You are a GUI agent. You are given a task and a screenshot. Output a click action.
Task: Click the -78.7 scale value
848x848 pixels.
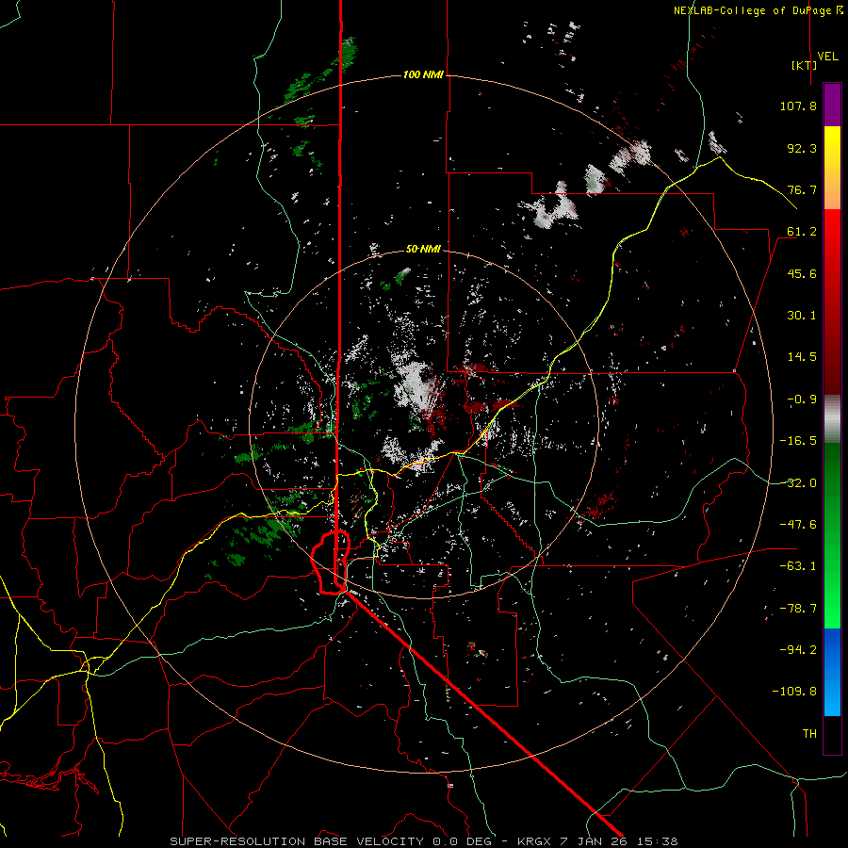[798, 609]
